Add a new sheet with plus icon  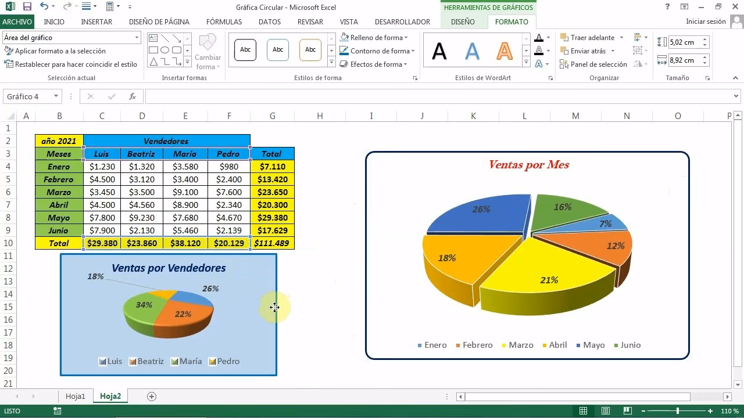pyautogui.click(x=152, y=397)
